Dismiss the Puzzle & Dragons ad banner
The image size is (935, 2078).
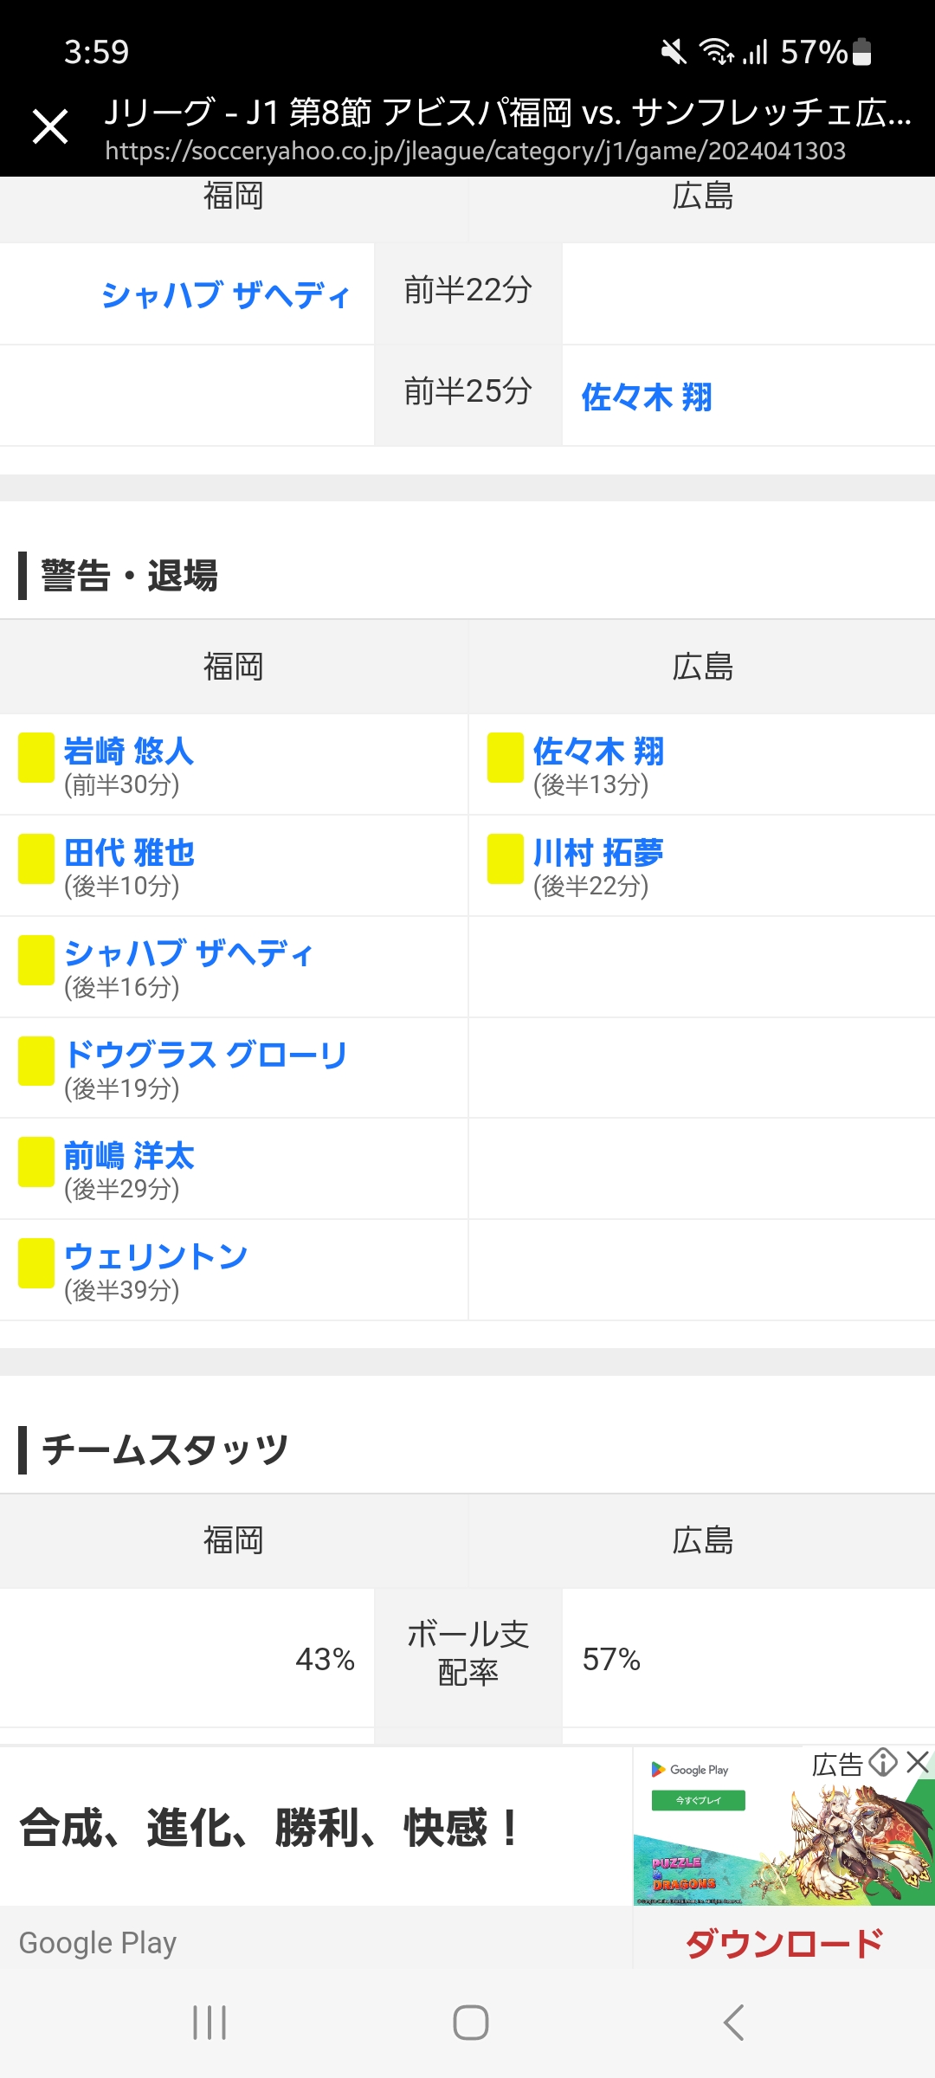click(918, 1761)
